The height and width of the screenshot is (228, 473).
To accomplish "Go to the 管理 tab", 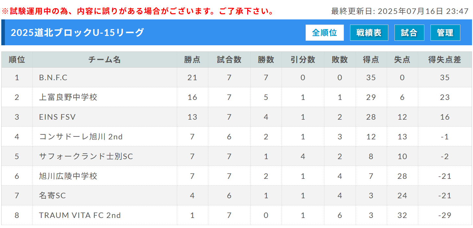I will [445, 33].
